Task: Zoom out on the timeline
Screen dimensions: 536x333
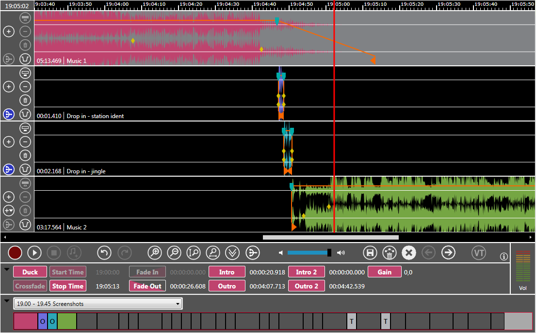Action: 174,253
